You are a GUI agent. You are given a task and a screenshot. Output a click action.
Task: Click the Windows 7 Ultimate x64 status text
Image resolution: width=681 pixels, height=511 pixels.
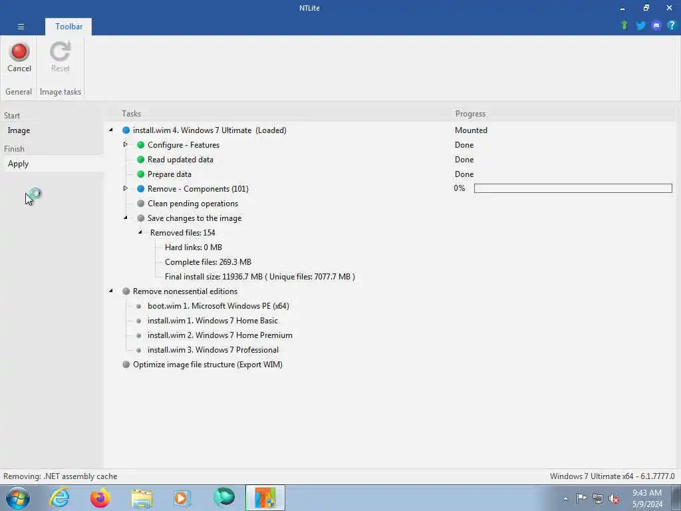612,476
